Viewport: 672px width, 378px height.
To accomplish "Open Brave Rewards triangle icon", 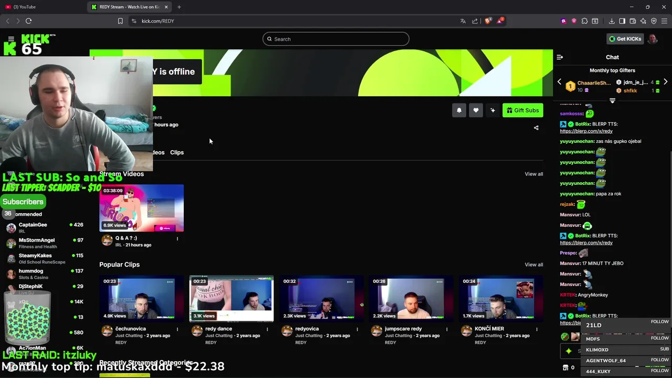I will [500, 21].
